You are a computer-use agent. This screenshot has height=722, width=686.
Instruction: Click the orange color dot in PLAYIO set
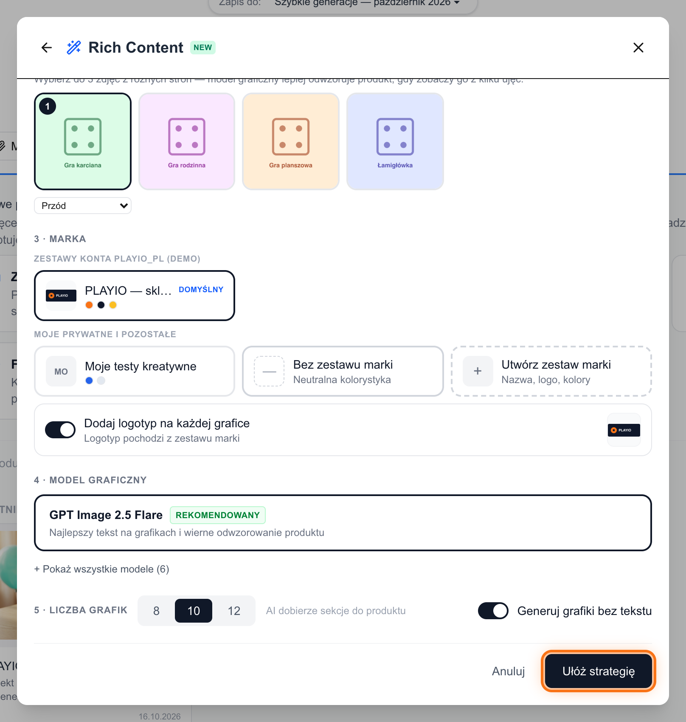click(89, 305)
